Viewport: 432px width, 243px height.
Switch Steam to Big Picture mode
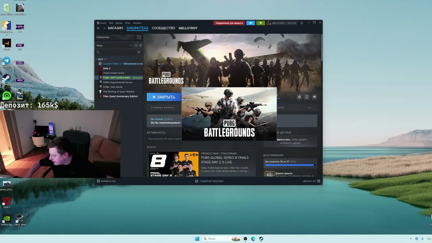point(302,23)
